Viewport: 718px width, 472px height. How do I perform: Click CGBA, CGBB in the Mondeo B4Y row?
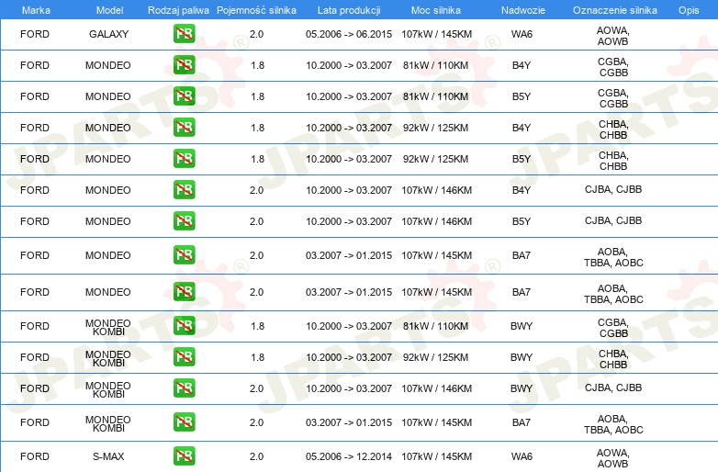(x=613, y=67)
